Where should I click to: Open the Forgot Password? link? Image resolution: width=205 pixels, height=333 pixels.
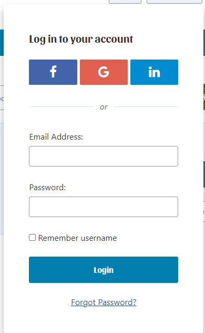(x=104, y=302)
